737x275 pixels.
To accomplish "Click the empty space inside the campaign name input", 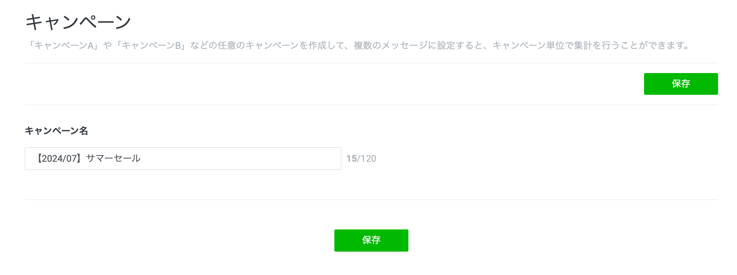I will tap(247, 158).
